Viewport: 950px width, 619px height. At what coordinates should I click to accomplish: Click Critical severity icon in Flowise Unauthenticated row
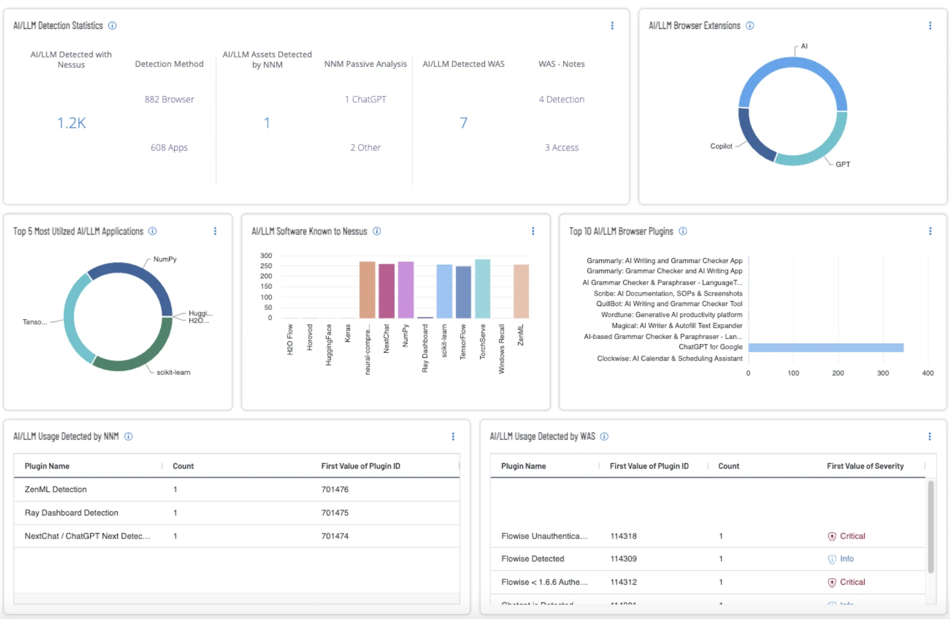[832, 536]
